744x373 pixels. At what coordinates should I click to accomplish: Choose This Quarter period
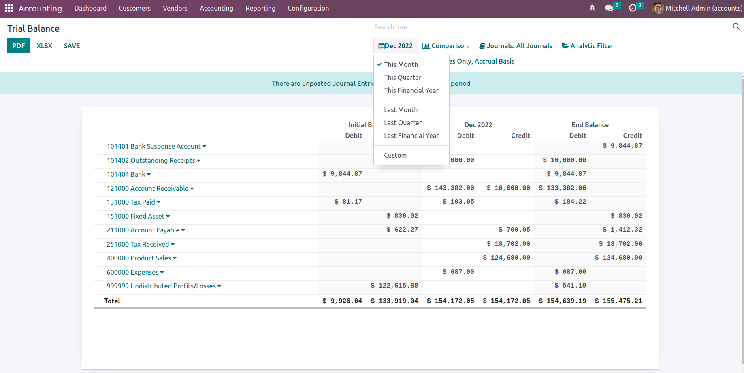[x=411, y=77]
